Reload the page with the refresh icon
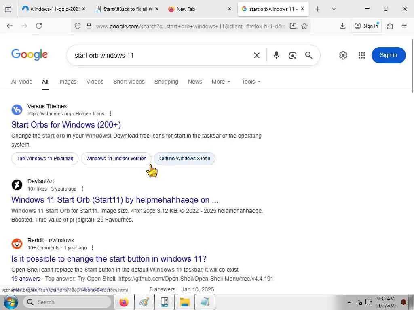414x310 pixels. tap(39, 26)
